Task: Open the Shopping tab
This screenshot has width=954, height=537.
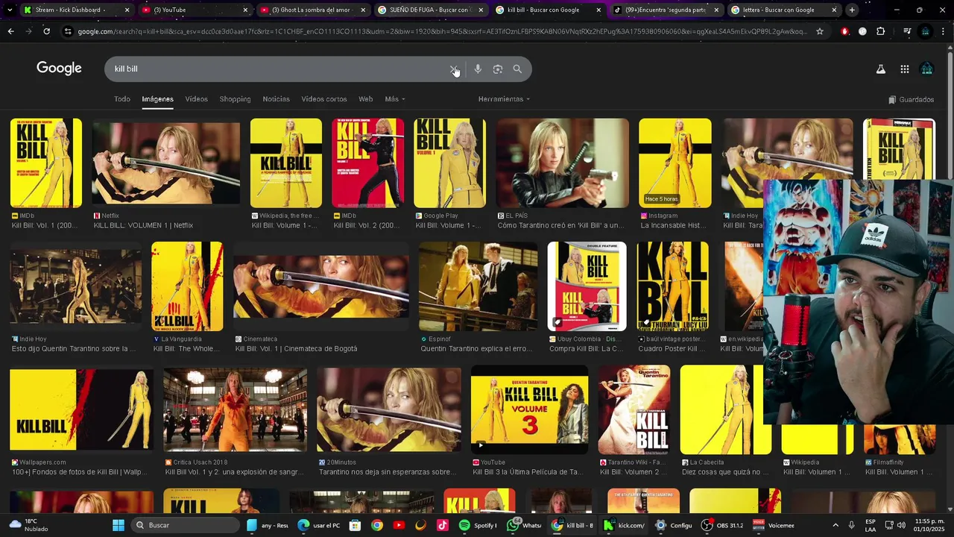Action: pos(235,99)
